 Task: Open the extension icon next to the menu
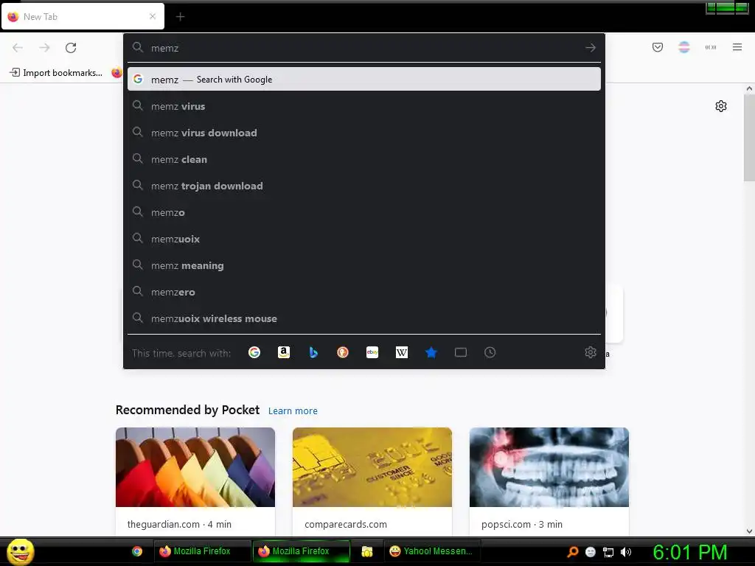click(x=711, y=47)
